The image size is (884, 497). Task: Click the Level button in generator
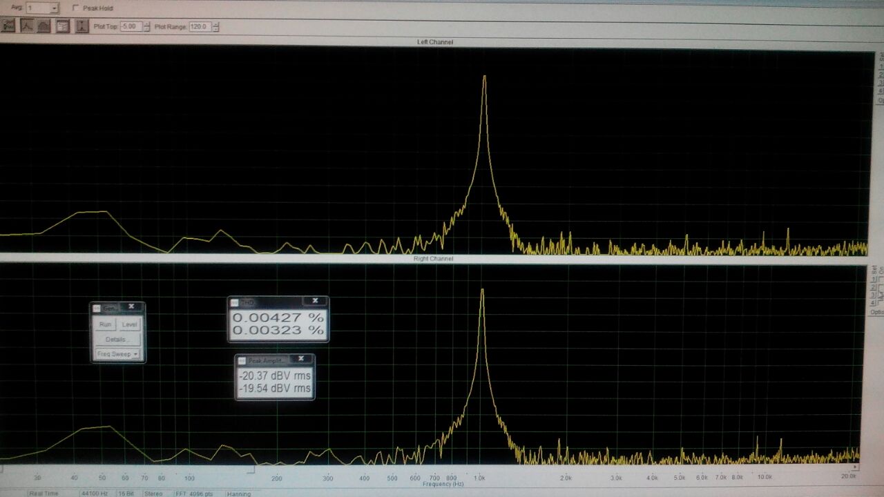pos(129,324)
